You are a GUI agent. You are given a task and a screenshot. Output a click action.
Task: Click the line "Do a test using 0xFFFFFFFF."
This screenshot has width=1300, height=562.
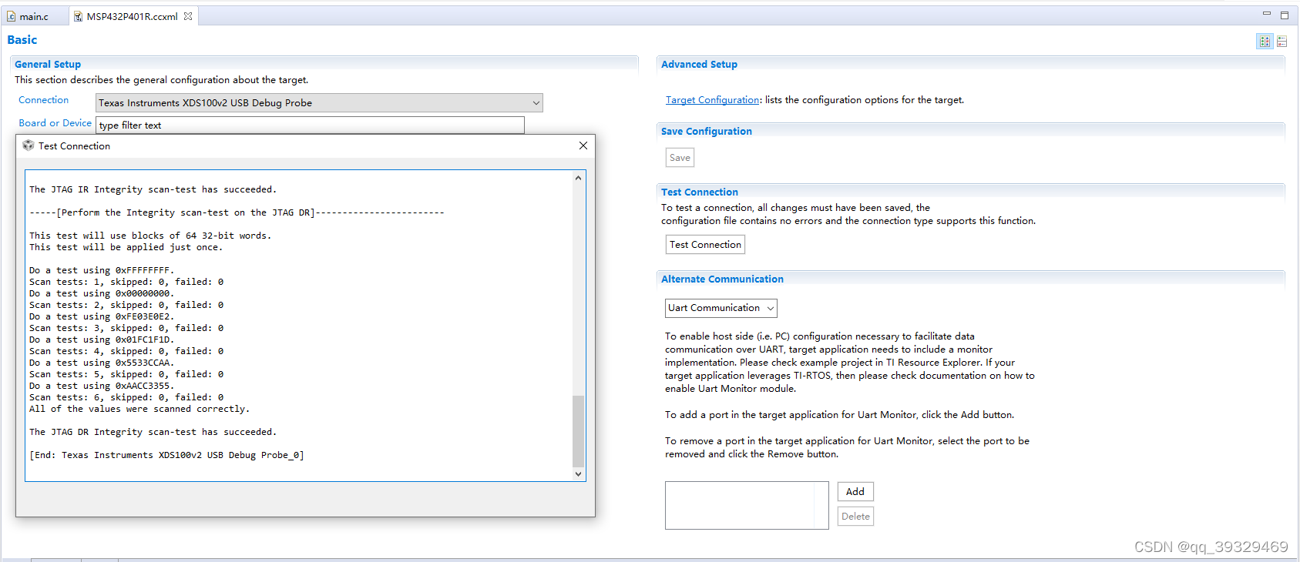point(102,270)
